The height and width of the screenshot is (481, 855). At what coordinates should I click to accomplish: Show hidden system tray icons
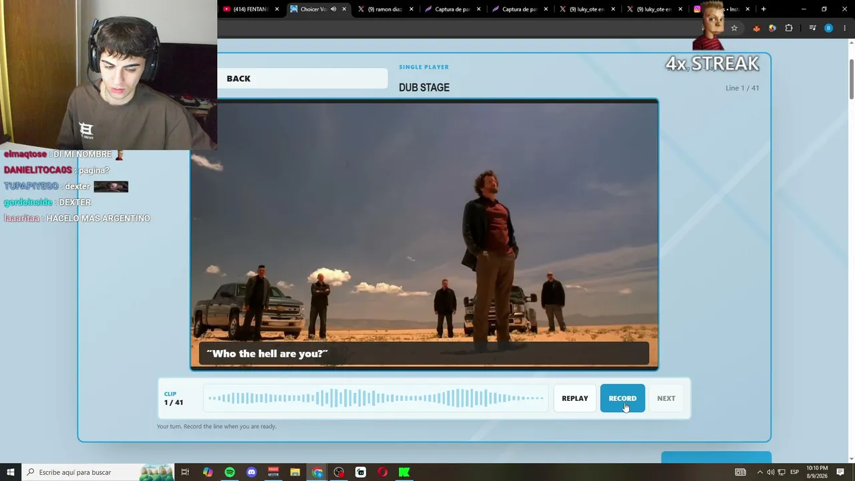pyautogui.click(x=759, y=472)
